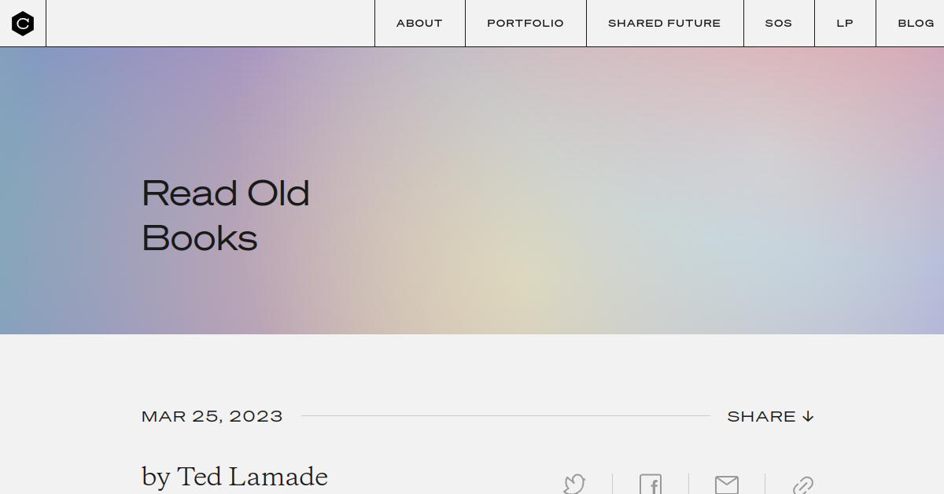Screen dimensions: 944x494
Task: Open the LP navigation link
Action: tap(845, 24)
